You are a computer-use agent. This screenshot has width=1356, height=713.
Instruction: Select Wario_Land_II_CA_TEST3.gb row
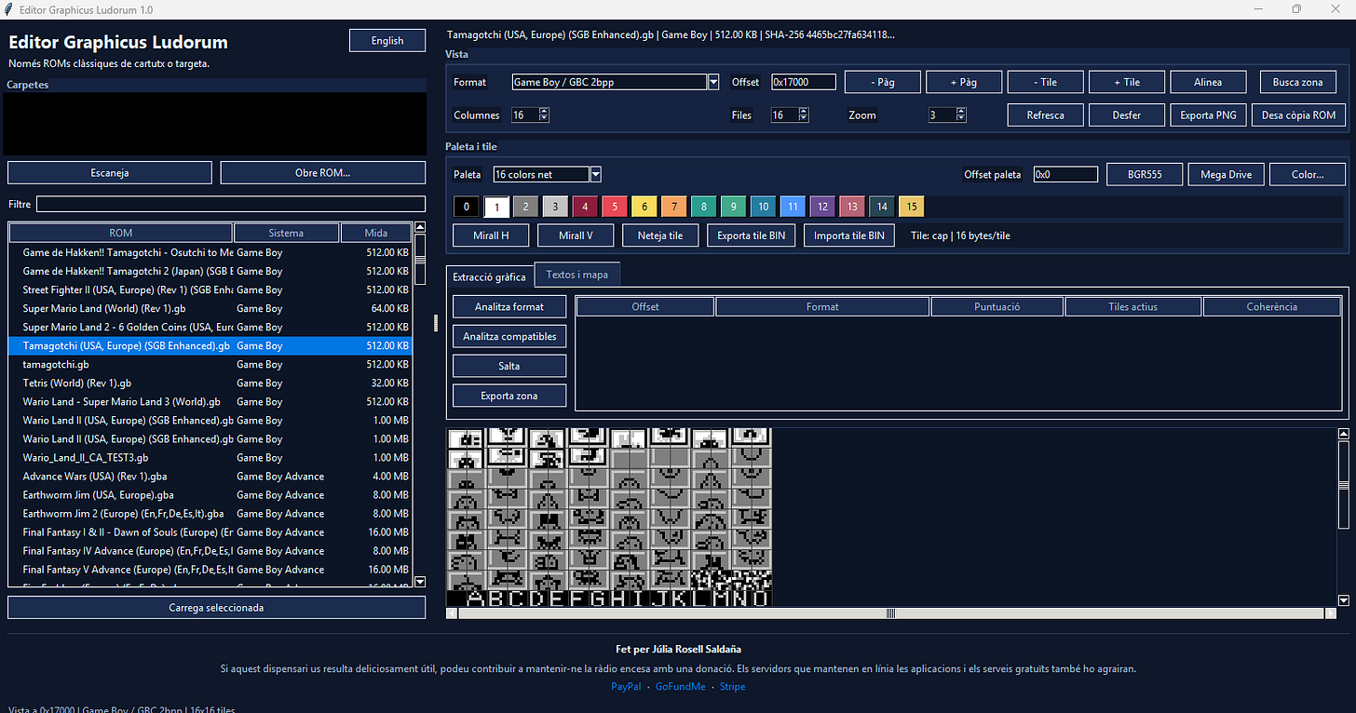coord(210,457)
